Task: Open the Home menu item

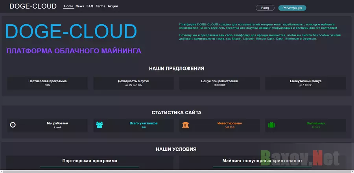Action: [x=68, y=6]
